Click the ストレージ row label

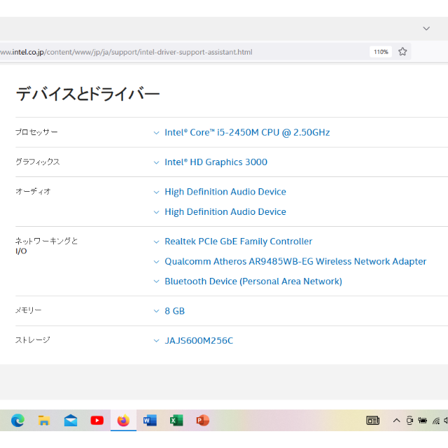click(x=33, y=340)
